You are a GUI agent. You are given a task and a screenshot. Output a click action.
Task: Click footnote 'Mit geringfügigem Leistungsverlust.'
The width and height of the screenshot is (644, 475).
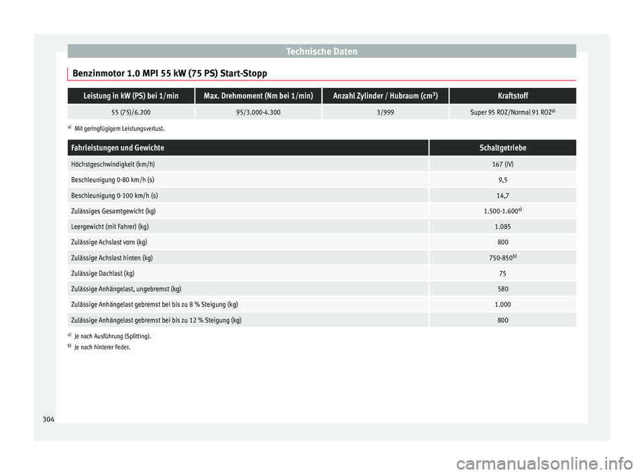tap(119, 129)
